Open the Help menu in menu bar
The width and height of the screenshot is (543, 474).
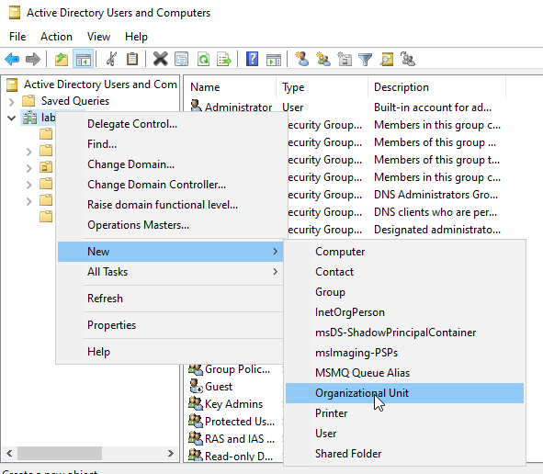[136, 37]
